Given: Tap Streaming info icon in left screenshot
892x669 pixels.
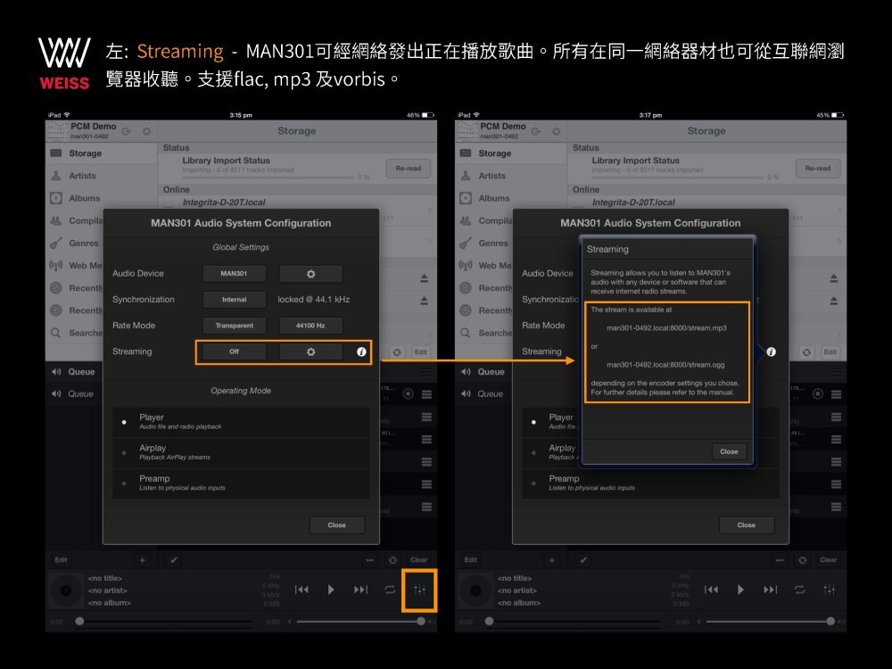Looking at the screenshot, I should pos(361,351).
